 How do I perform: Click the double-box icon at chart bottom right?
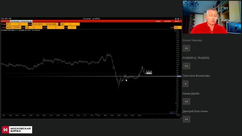click(x=178, y=115)
